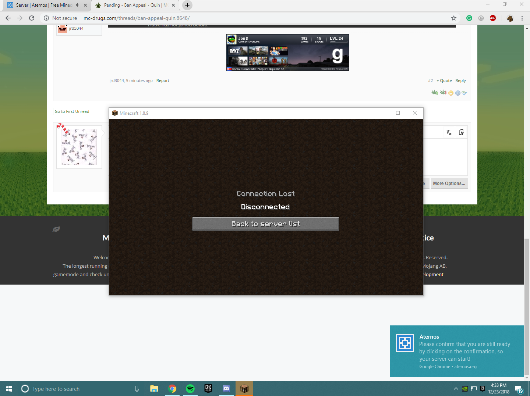The width and height of the screenshot is (530, 396).
Task: Minimize the Minecraft 1.8.9 window
Action: pos(381,113)
